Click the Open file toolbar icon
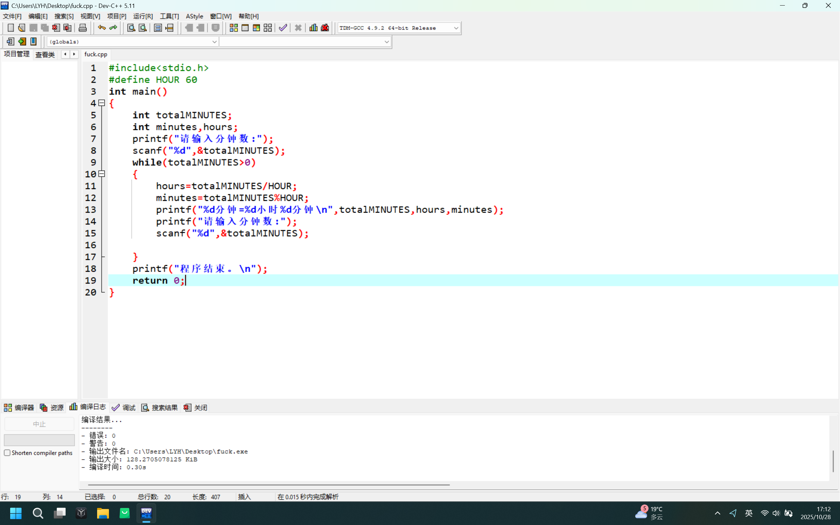This screenshot has width=840, height=525. (x=22, y=28)
